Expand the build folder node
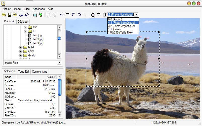The image size is (202, 126). [20, 47]
